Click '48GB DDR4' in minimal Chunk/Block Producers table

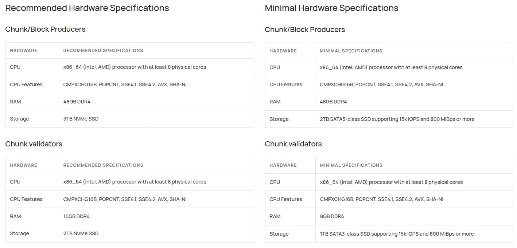tap(333, 102)
